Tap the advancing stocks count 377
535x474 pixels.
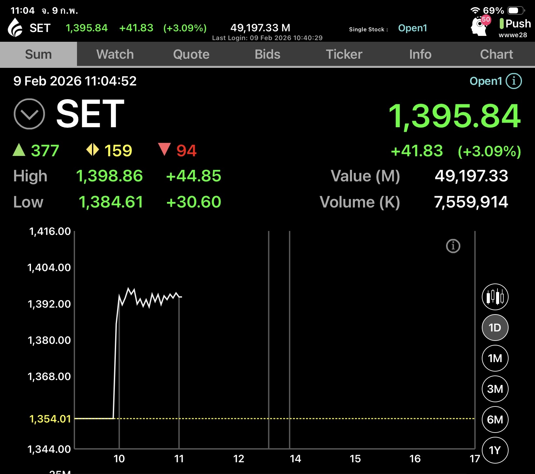click(45, 151)
